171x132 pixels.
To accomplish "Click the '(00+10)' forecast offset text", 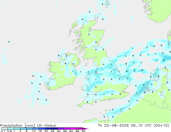I will tap(161, 126).
